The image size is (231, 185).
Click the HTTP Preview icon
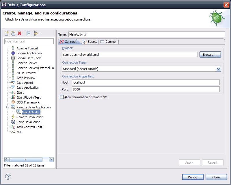point(13,73)
